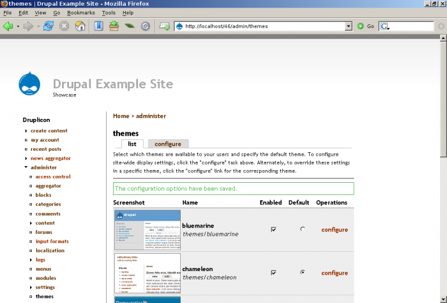Open the URL address bar dropdown

tap(349, 26)
